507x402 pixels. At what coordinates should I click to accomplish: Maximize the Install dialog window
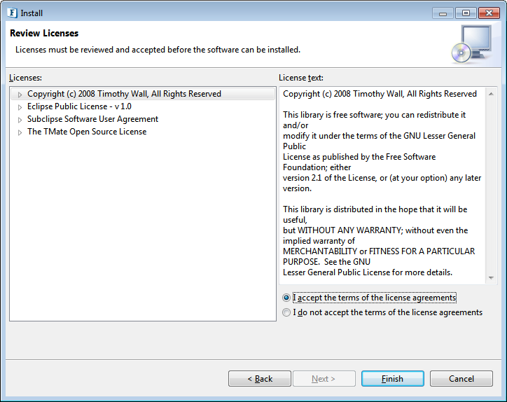coord(466,13)
